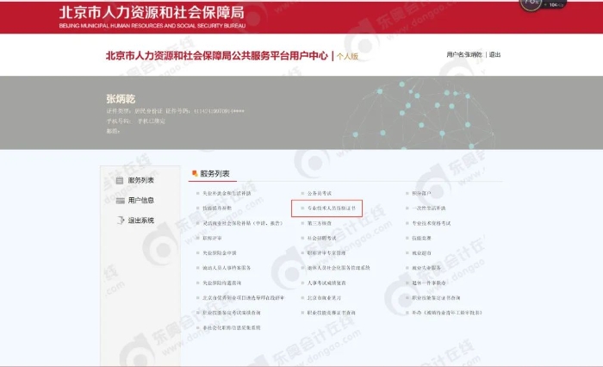Open the 失业保险金申领 service link
Viewport: 603px width, 367px height.
(216, 253)
